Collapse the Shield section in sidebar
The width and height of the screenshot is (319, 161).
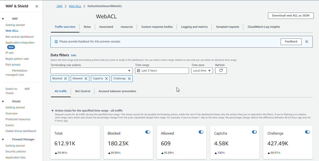(3, 102)
